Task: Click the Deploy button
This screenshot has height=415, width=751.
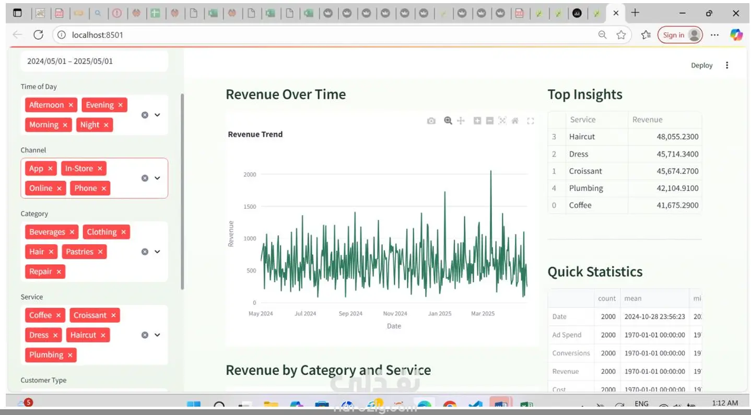Action: (701, 65)
